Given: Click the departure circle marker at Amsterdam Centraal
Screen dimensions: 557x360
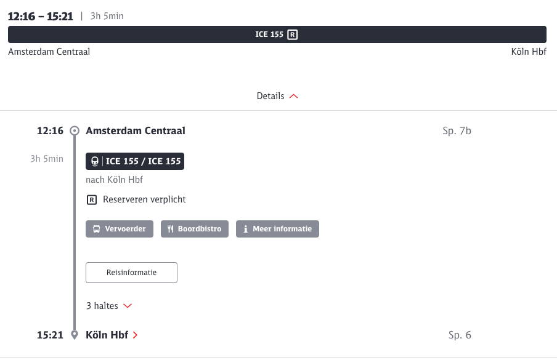Looking at the screenshot, I should tap(75, 130).
